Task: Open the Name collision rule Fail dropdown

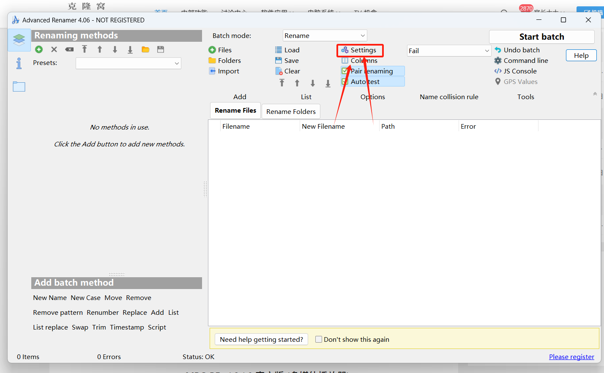Action: tap(449, 51)
